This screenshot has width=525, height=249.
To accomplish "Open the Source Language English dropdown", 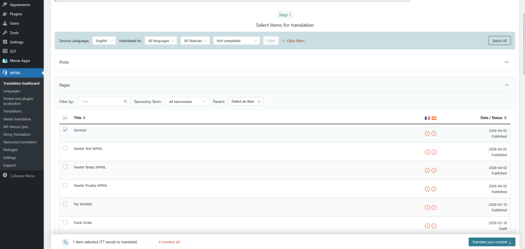I will pyautogui.click(x=104, y=40).
